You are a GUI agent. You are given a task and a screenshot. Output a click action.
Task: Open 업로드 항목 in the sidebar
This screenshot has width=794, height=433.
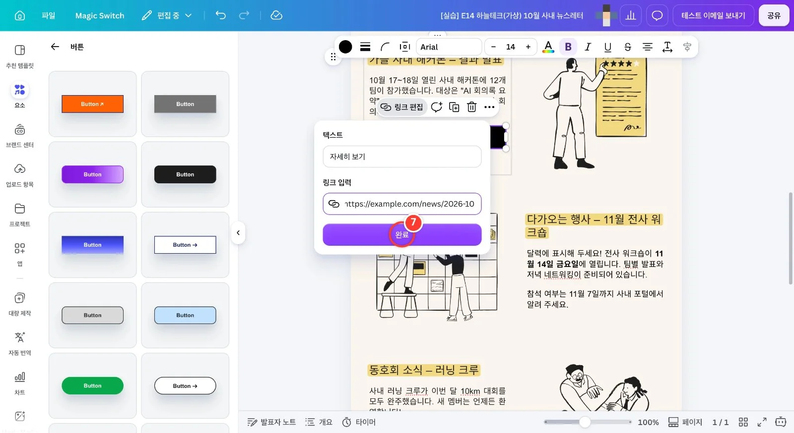[20, 175]
